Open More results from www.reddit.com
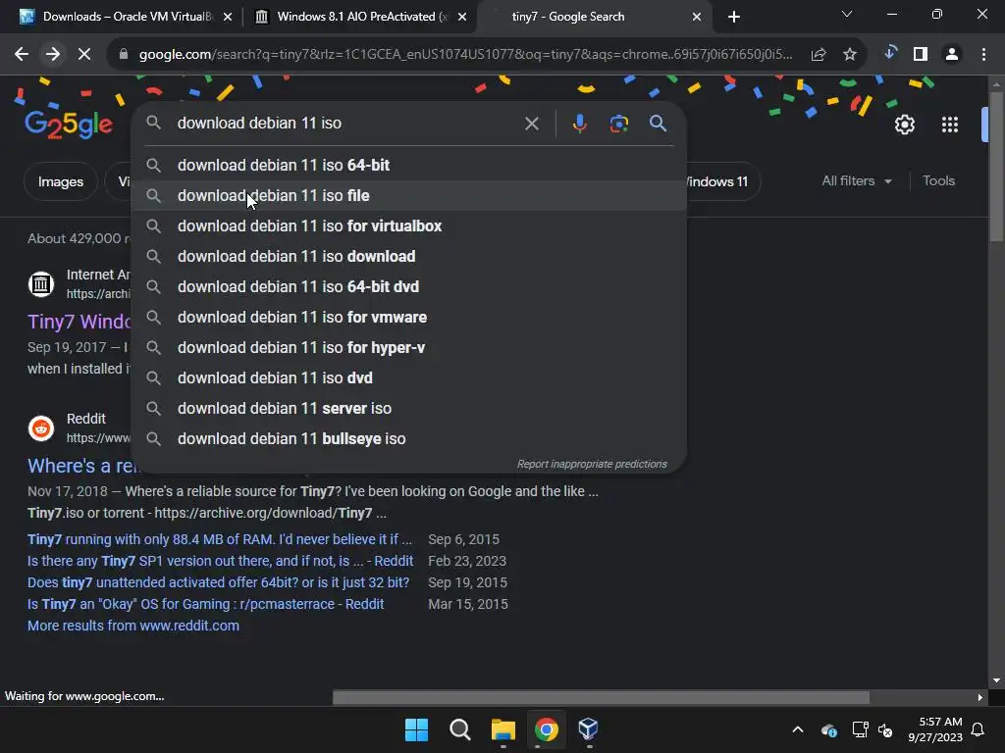The image size is (1005, 753). 133,626
